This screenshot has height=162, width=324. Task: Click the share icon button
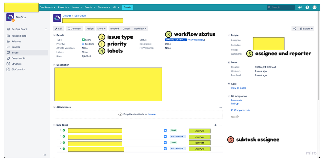click(294, 29)
